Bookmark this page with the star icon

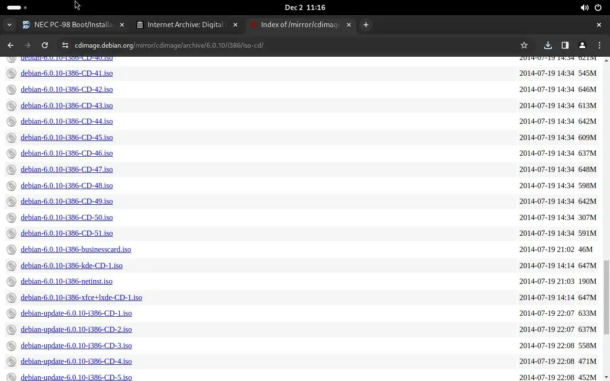pyautogui.click(x=524, y=45)
